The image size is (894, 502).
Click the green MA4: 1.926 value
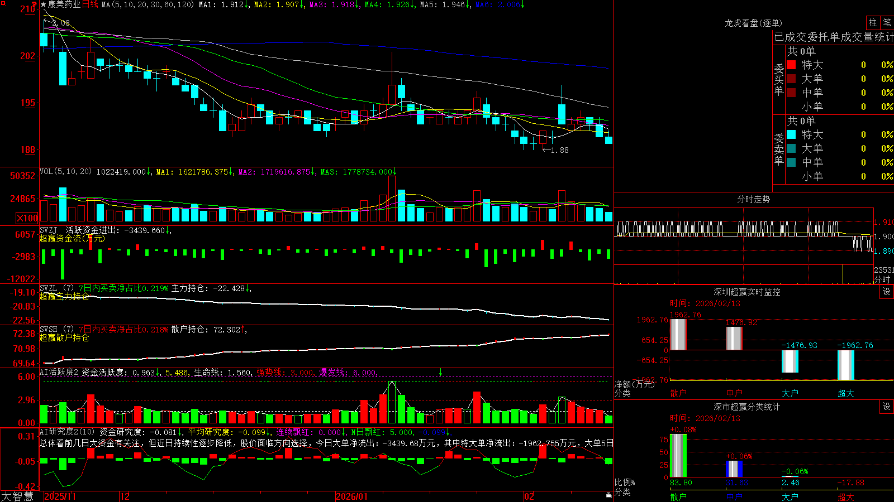coord(389,4)
